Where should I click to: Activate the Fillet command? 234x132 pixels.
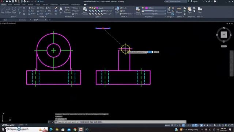coord(49,11)
